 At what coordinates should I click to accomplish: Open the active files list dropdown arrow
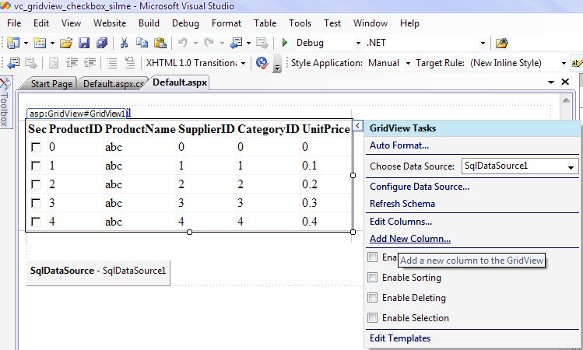coord(551,82)
